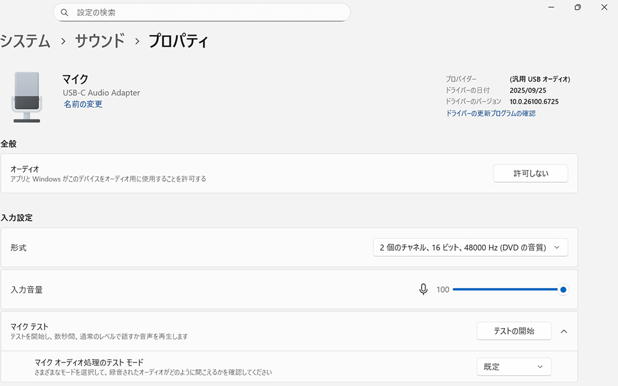
Task: Click the chevron between サウンド and プロパティ
Action: [137, 42]
